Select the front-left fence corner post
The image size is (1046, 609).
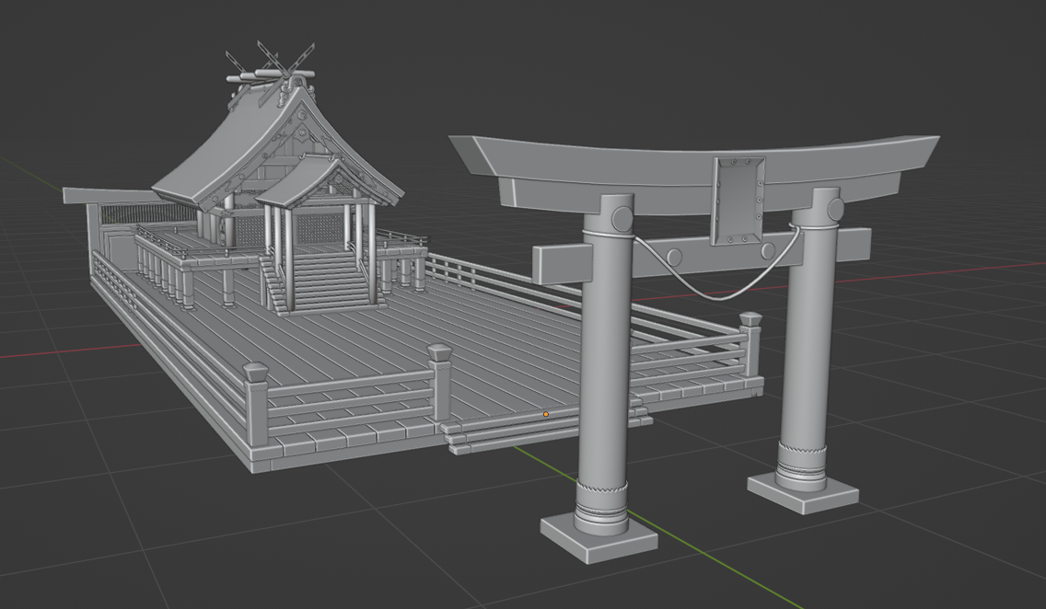(256, 403)
